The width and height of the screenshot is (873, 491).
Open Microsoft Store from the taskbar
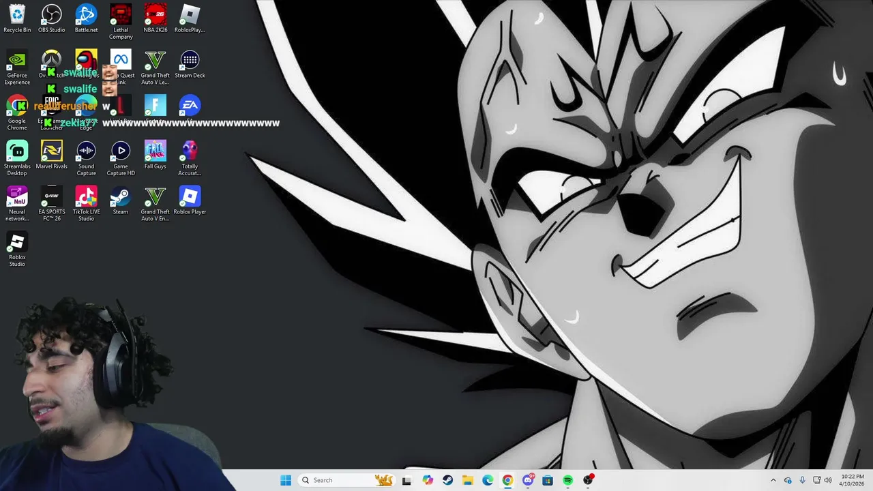(548, 480)
